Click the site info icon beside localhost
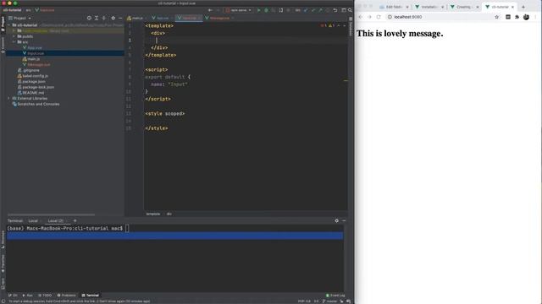This screenshot has width=542, height=304. click(x=390, y=17)
